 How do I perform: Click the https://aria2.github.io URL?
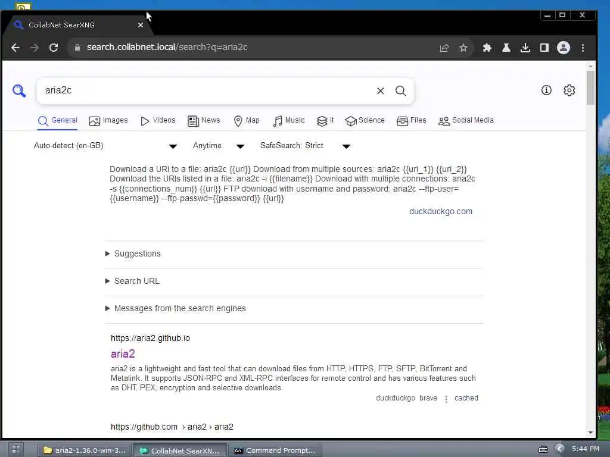click(150, 338)
